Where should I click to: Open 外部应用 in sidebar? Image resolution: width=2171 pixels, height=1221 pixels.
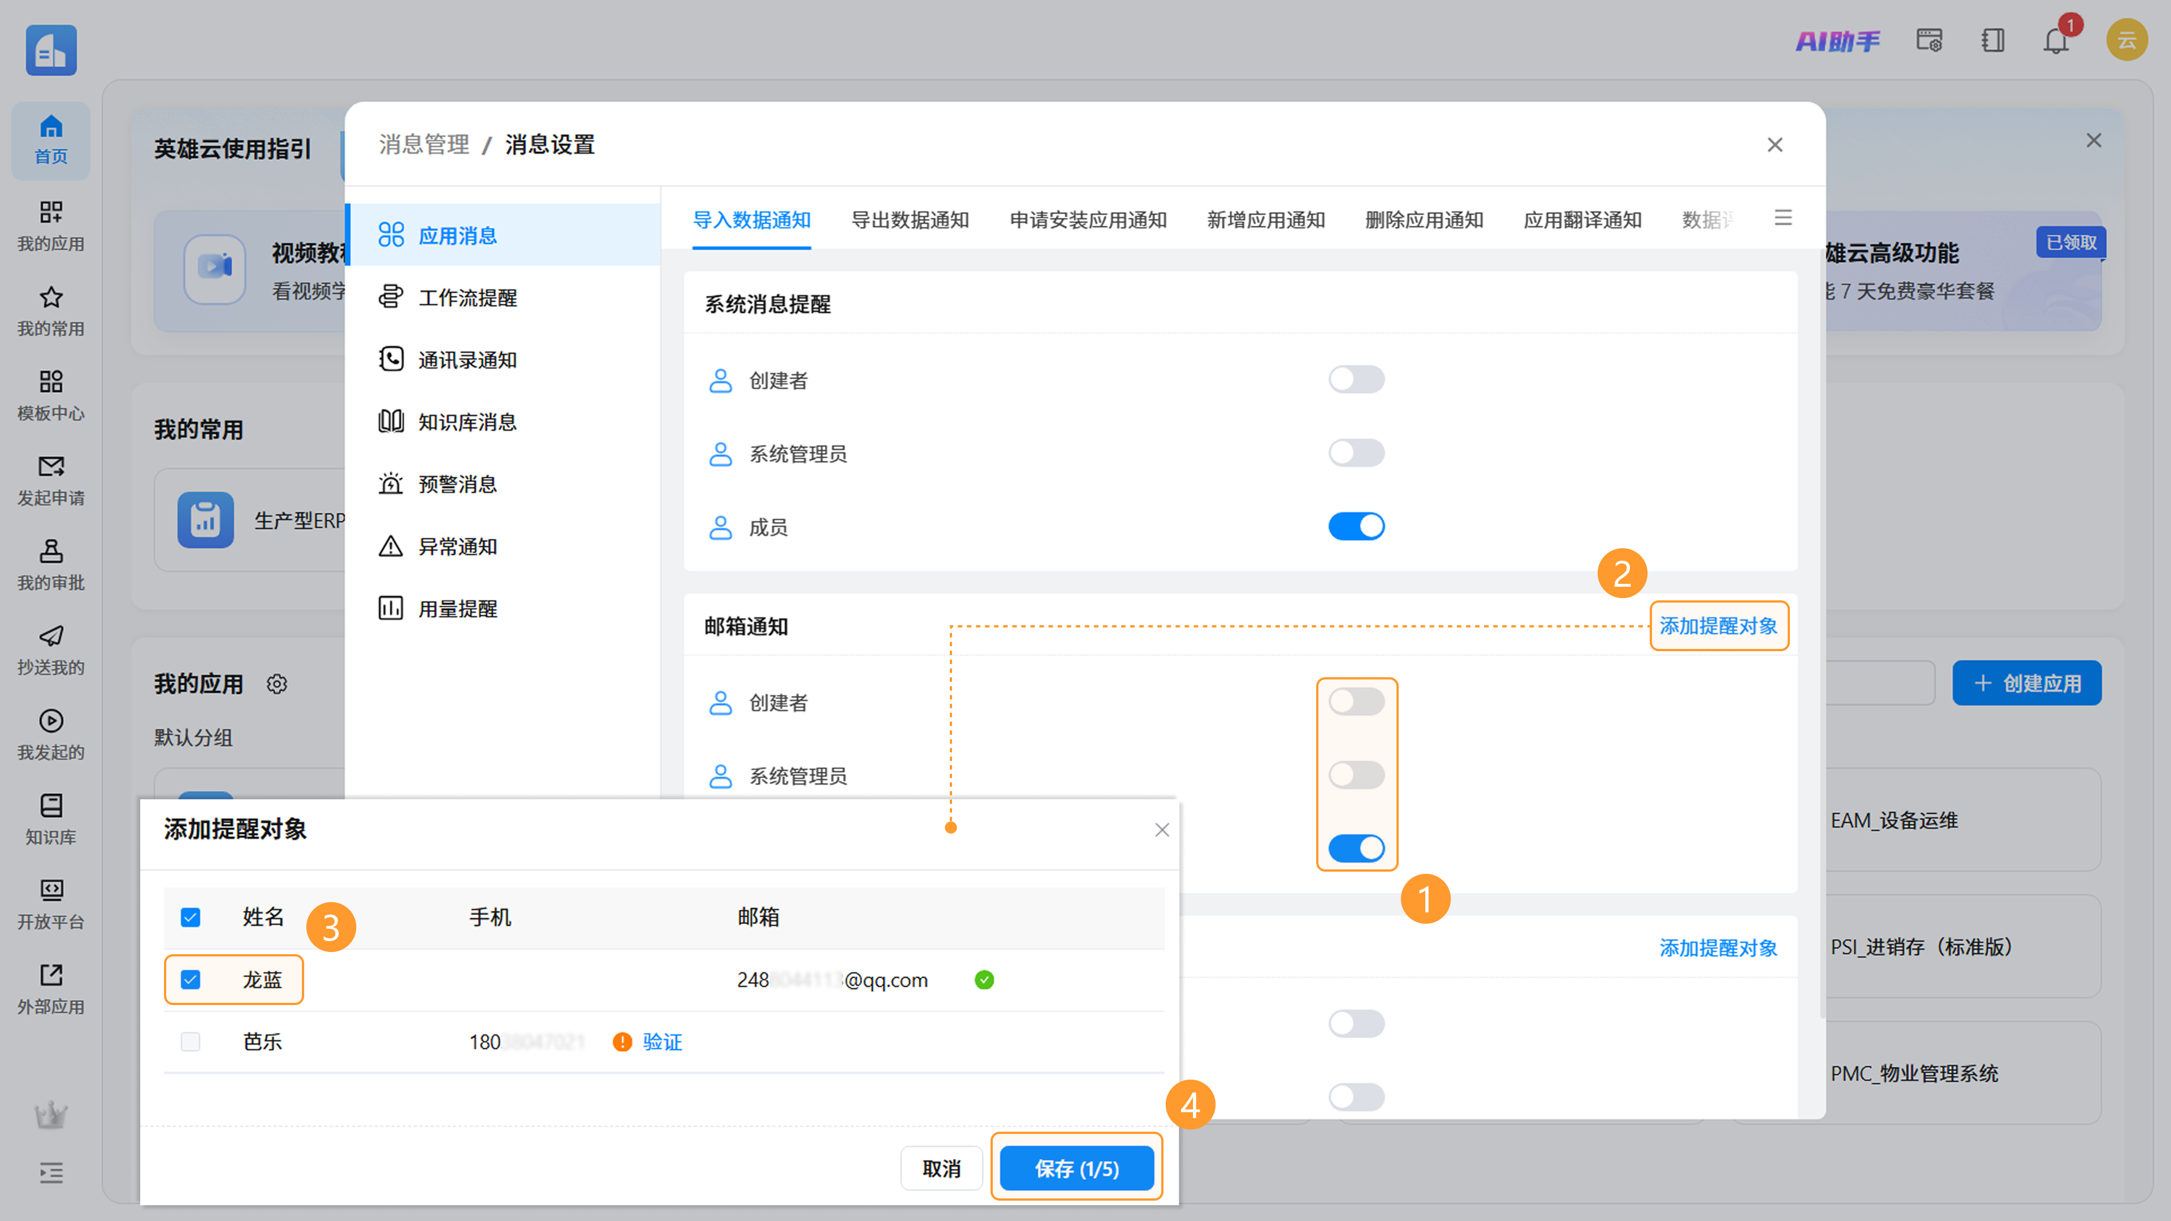point(50,989)
